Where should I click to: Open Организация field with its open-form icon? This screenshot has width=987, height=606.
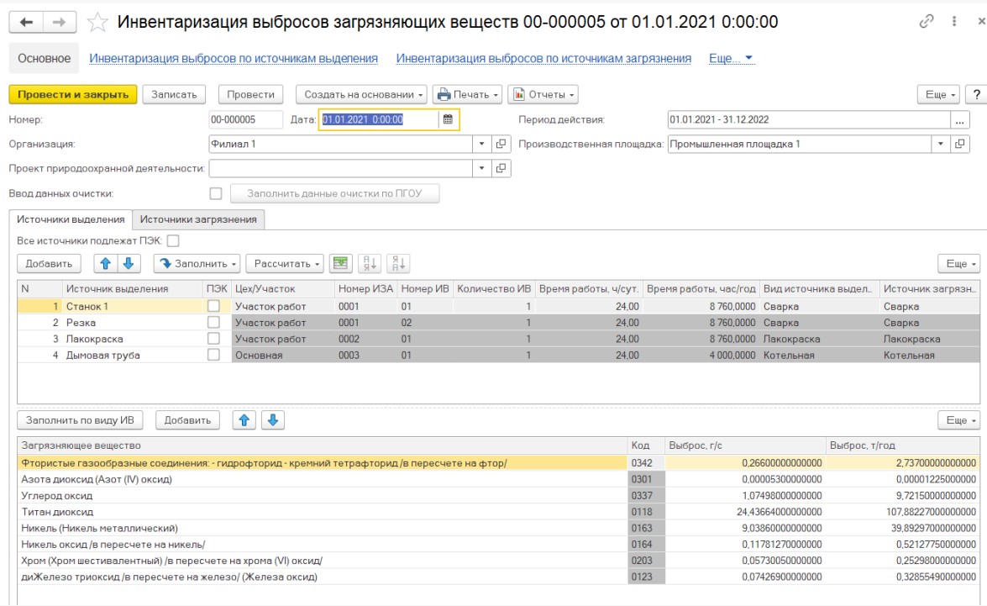pos(501,144)
